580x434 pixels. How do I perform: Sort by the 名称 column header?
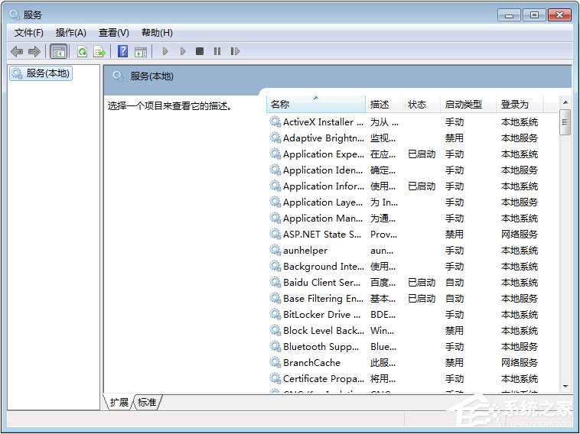pos(316,105)
